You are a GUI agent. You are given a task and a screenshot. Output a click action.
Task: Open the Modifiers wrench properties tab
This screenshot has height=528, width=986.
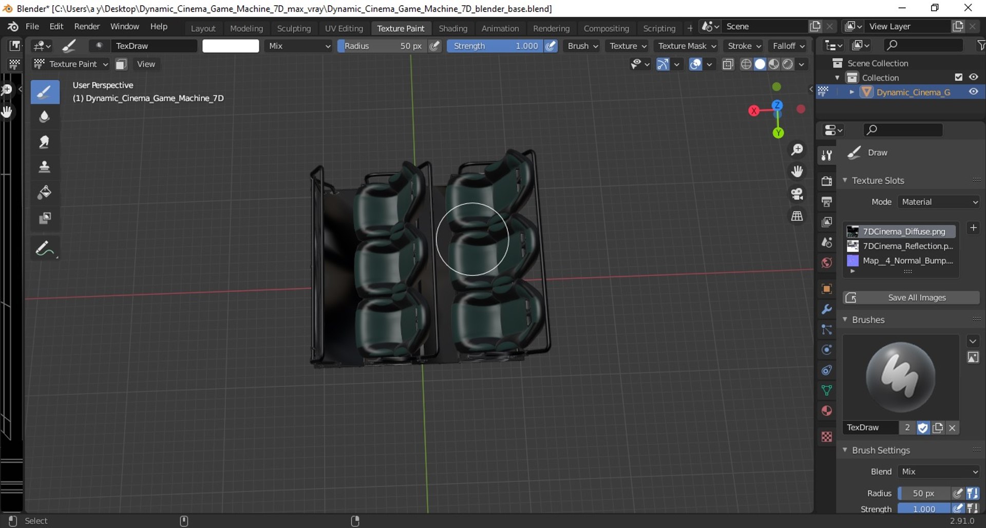click(x=826, y=309)
